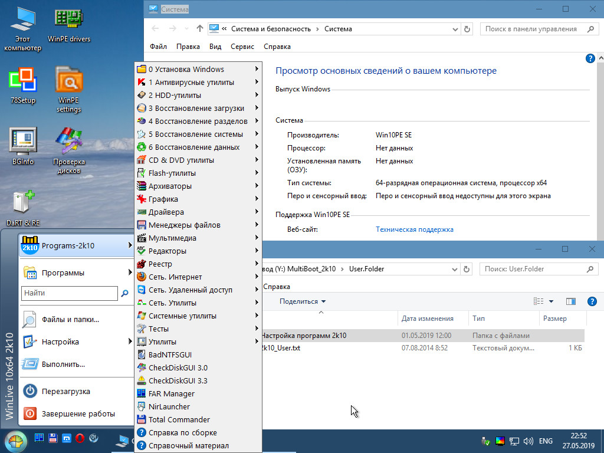Open the DaRT & RE desktop icon
This screenshot has height=453, width=604.
point(23,203)
